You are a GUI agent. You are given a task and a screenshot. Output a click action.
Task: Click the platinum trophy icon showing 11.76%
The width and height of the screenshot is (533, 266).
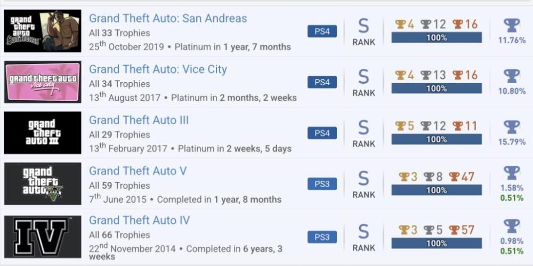512,25
